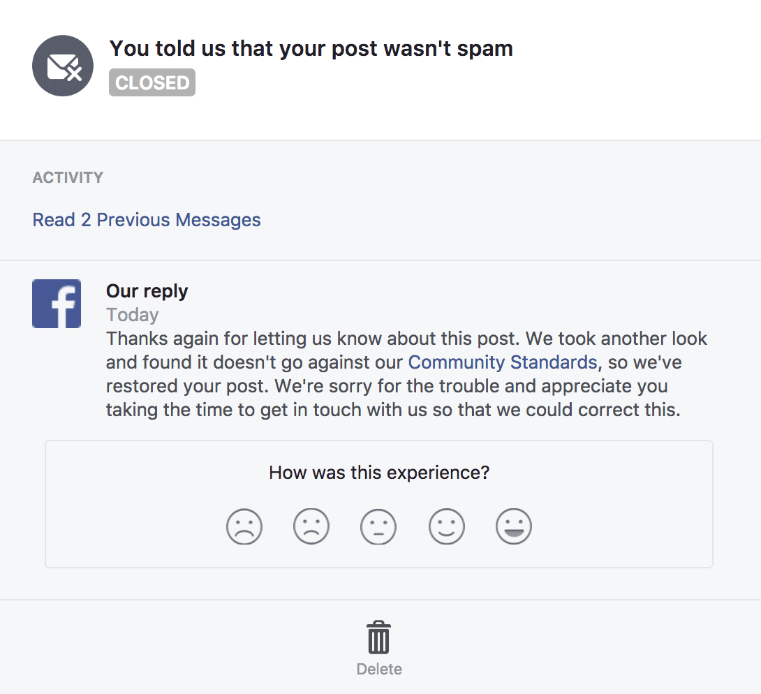761x694 pixels.
Task: Pick the slightly smiling face rating
Action: (447, 526)
